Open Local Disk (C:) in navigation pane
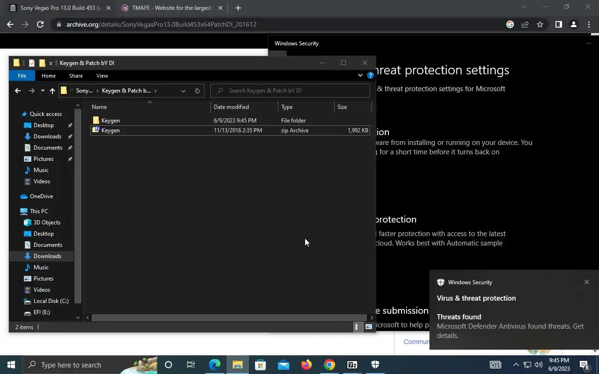The width and height of the screenshot is (599, 374). pos(51,301)
